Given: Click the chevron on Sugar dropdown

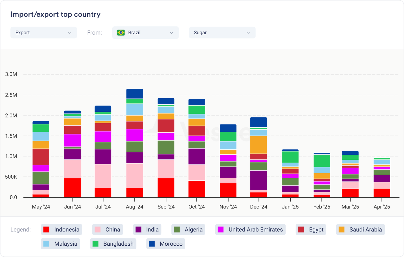Looking at the screenshot, I should [248, 33].
